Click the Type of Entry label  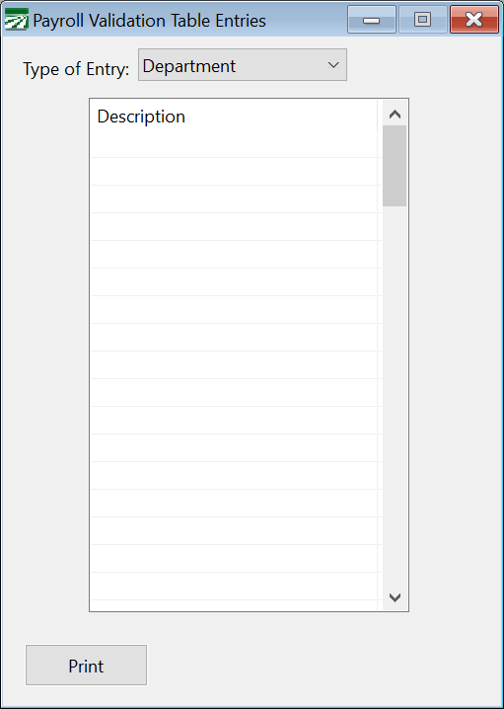[x=76, y=69]
